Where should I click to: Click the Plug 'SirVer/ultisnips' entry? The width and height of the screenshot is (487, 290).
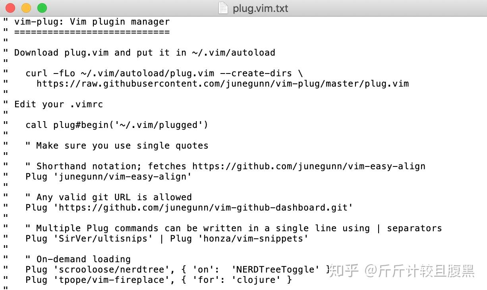[89, 238]
